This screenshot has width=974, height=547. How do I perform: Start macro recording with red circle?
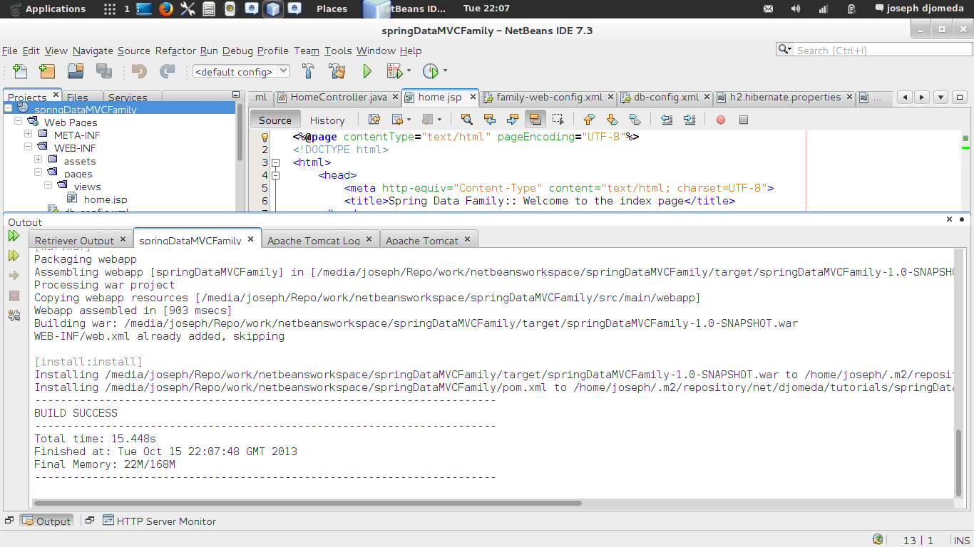tap(721, 120)
